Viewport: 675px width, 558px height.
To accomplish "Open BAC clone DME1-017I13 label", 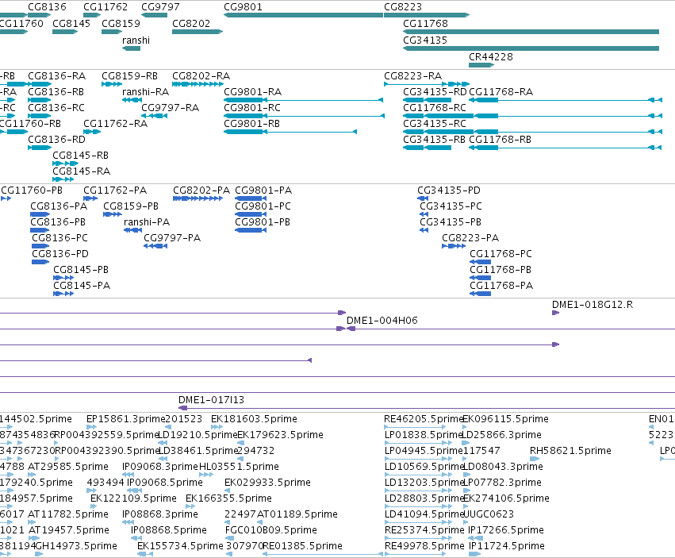I will [211, 400].
